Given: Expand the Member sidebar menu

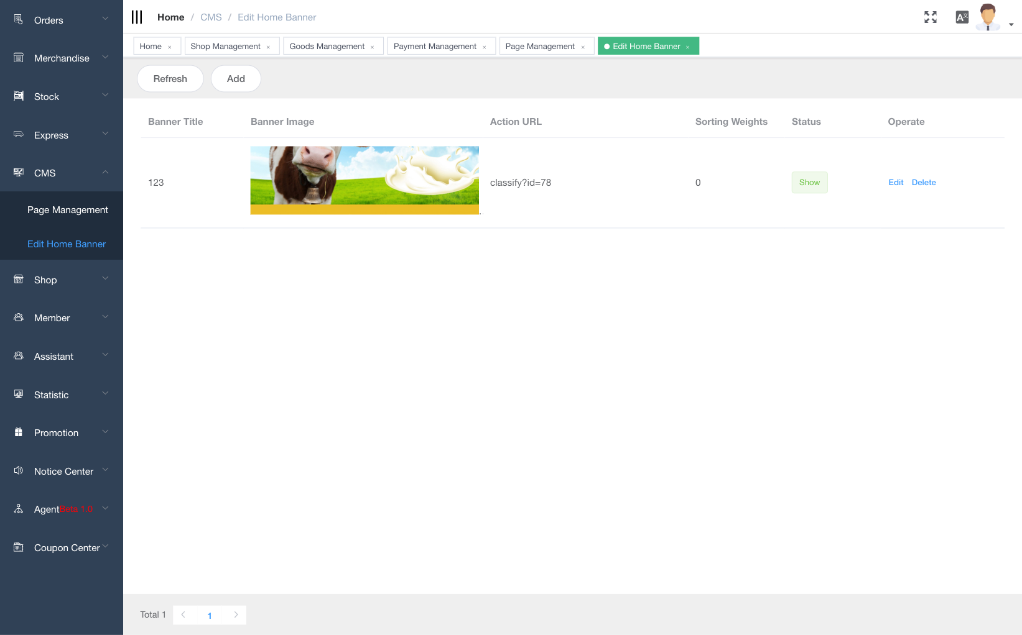Looking at the screenshot, I should [62, 318].
